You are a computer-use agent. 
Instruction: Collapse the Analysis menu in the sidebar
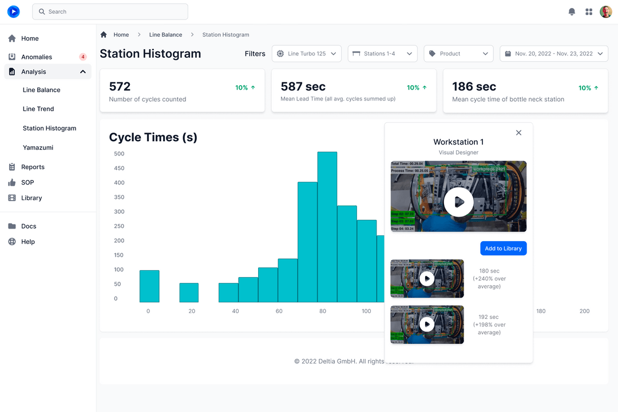click(x=83, y=71)
